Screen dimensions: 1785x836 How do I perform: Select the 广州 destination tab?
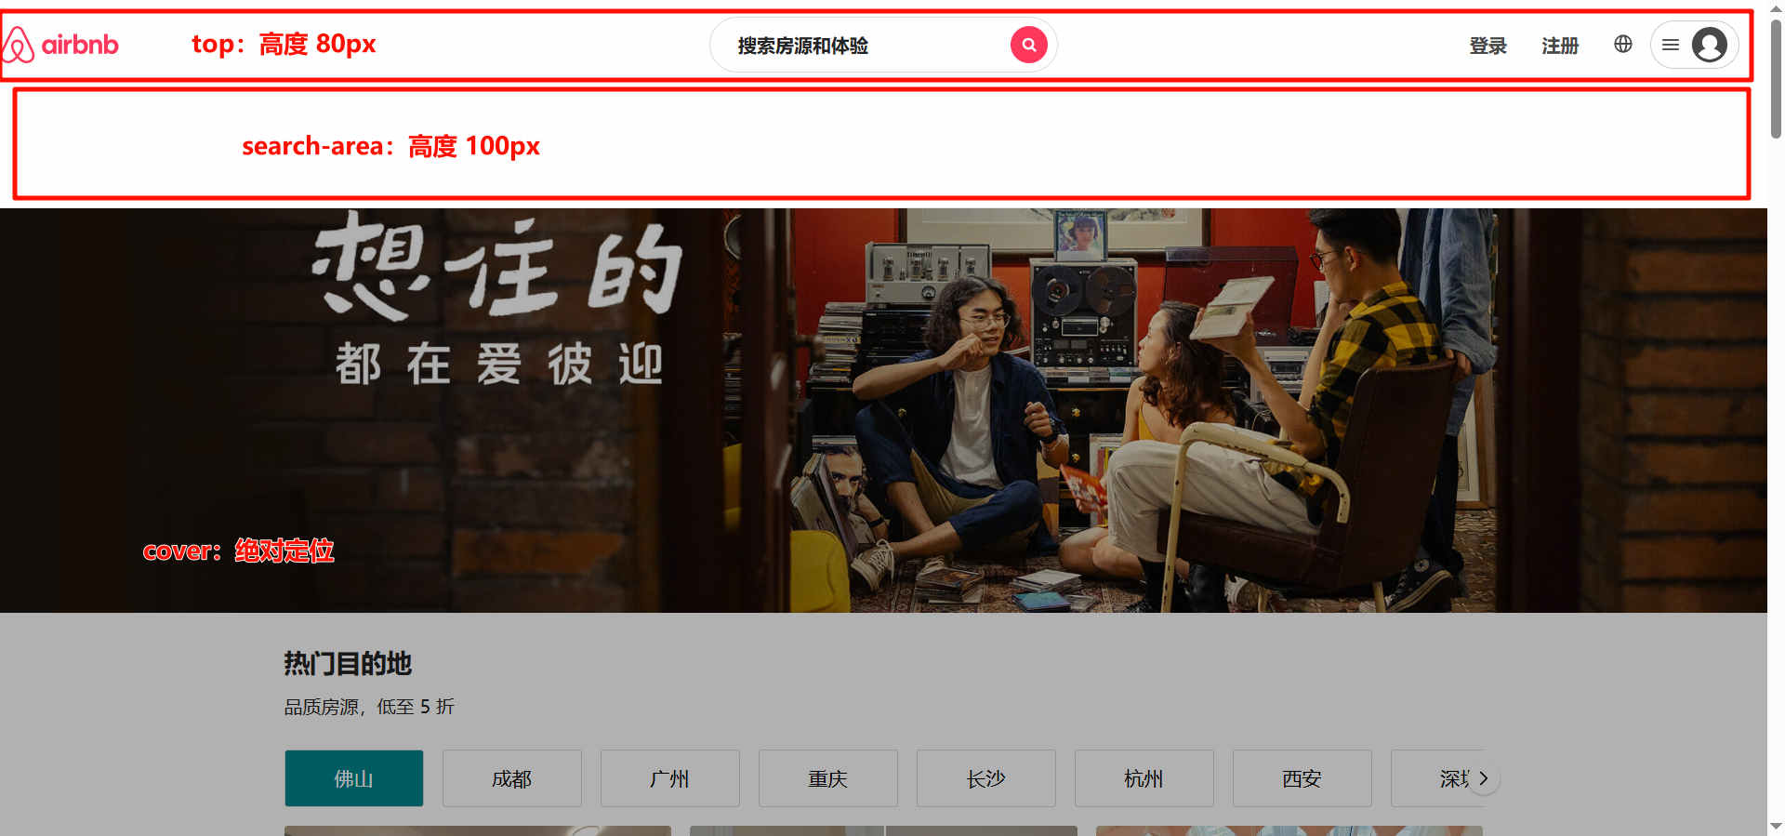pos(669,778)
